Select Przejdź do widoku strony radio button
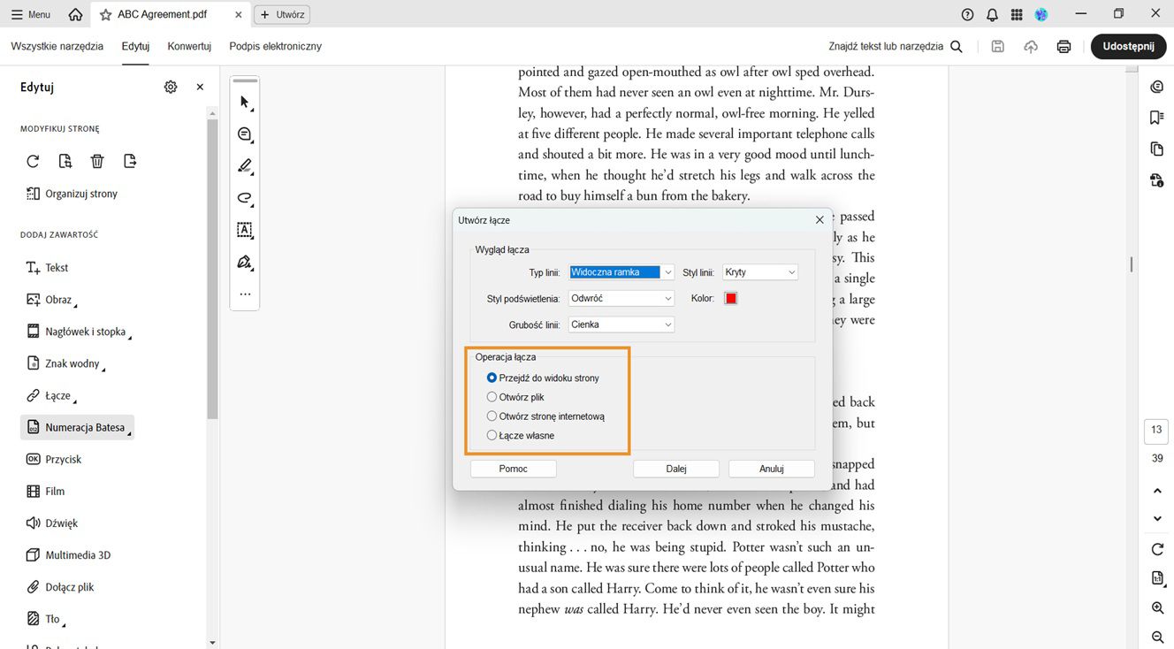The image size is (1174, 649). click(492, 378)
